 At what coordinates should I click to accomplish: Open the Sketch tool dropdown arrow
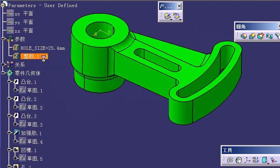click(171, 20)
